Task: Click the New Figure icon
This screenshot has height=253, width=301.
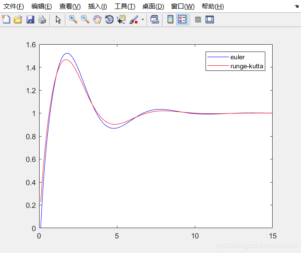Action: pyautogui.click(x=6, y=20)
